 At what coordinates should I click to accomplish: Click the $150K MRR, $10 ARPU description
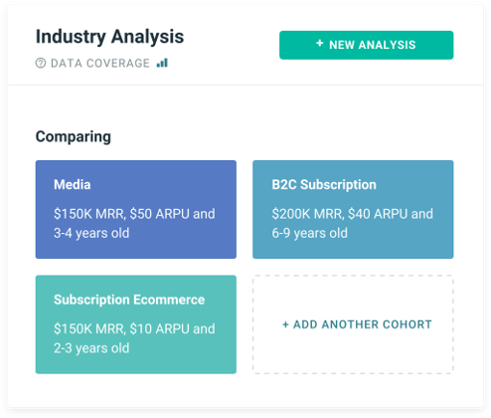(134, 338)
